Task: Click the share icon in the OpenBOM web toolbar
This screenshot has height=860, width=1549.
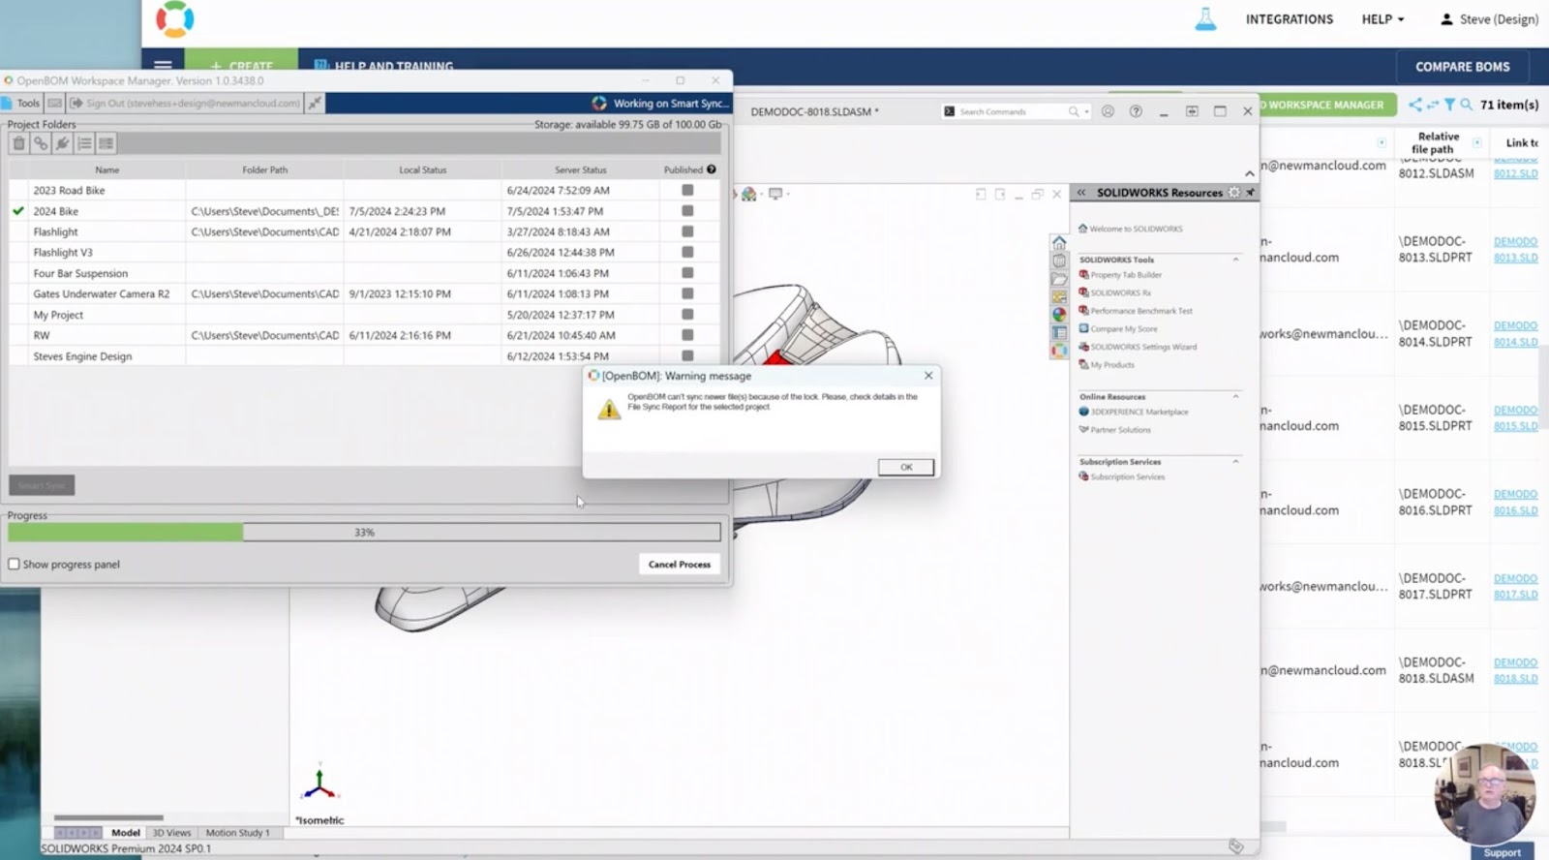Action: 1415,105
